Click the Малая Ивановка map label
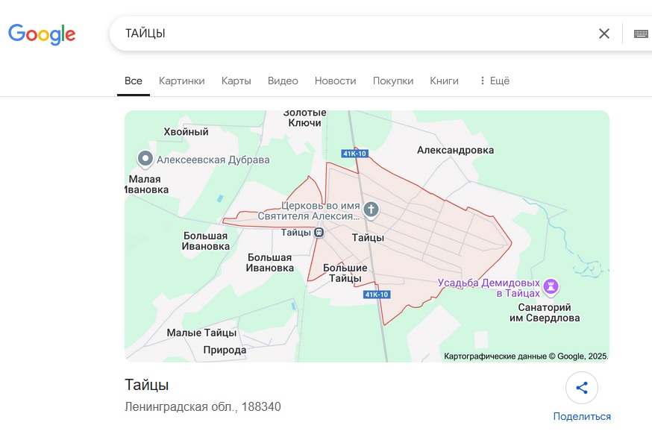 click(147, 184)
